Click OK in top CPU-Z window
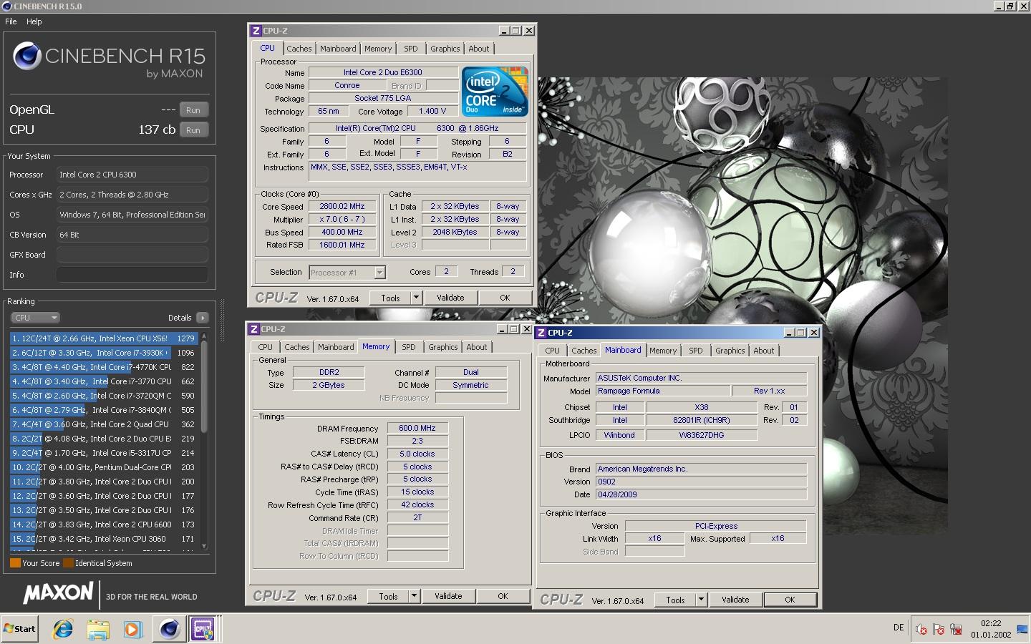Screen dimensions: 1031x644 [505, 298]
